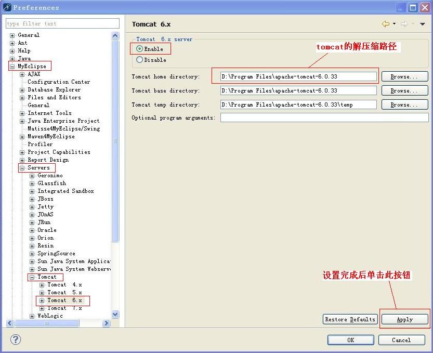Maximize the Preferences window
Viewport: 433px width, 353px height.
pos(413,7)
